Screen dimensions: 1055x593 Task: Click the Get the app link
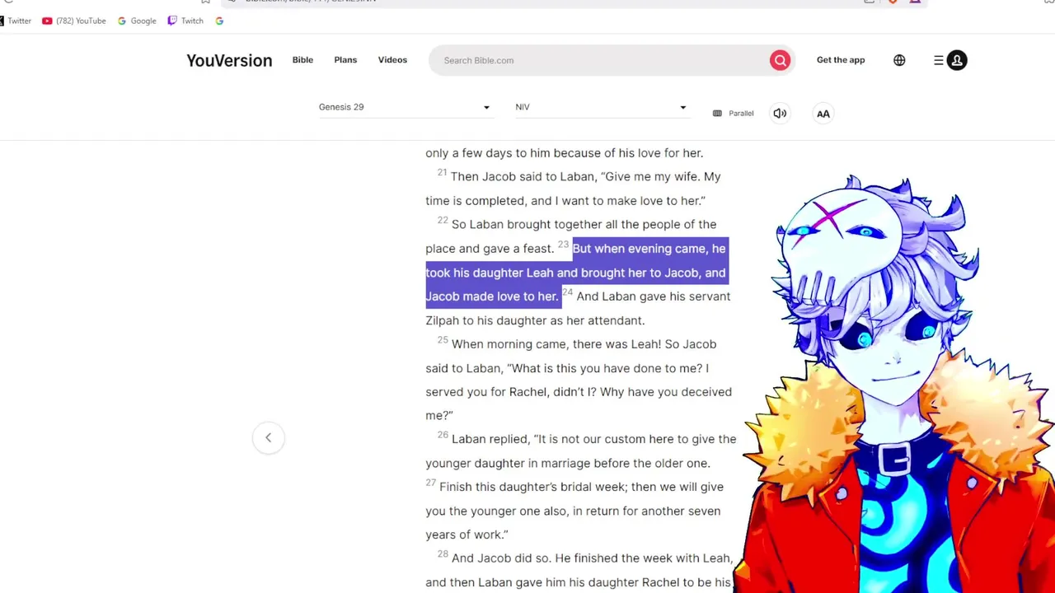click(x=841, y=60)
